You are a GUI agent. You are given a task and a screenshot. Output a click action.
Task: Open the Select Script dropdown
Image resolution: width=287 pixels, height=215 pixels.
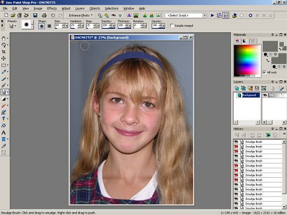[x=205, y=15]
